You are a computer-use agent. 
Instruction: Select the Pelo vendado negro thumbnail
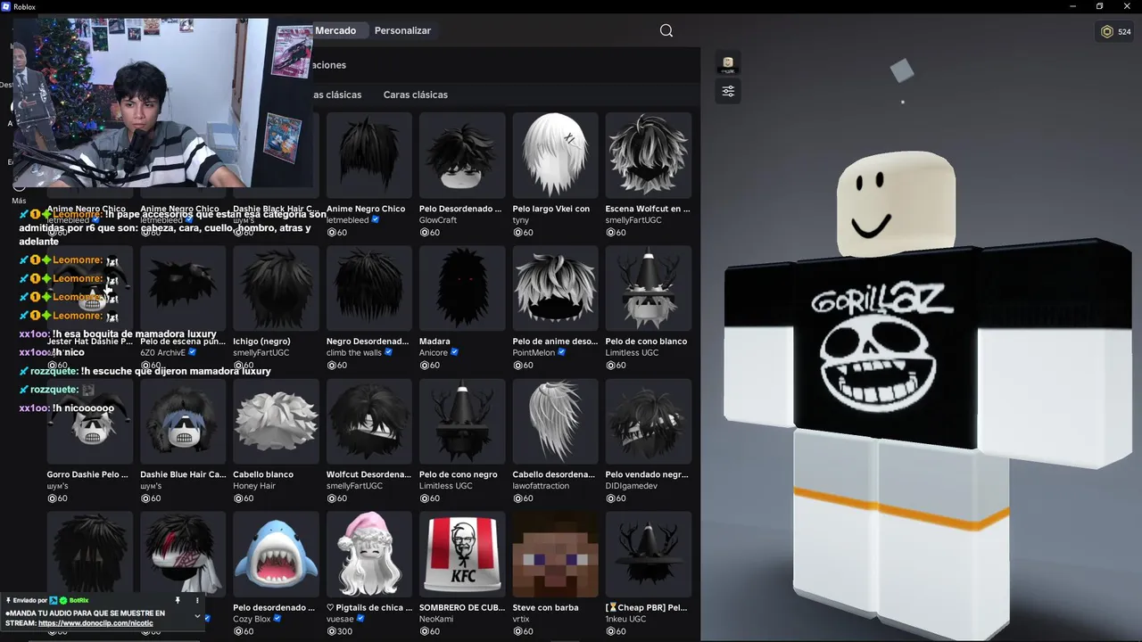coord(648,421)
